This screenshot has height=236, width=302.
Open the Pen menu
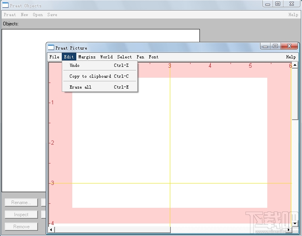click(x=140, y=57)
